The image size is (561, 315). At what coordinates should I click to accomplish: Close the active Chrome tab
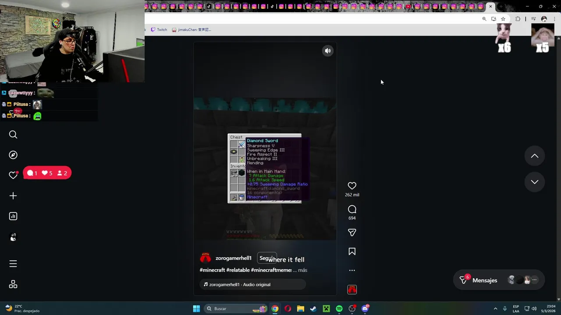[490, 6]
